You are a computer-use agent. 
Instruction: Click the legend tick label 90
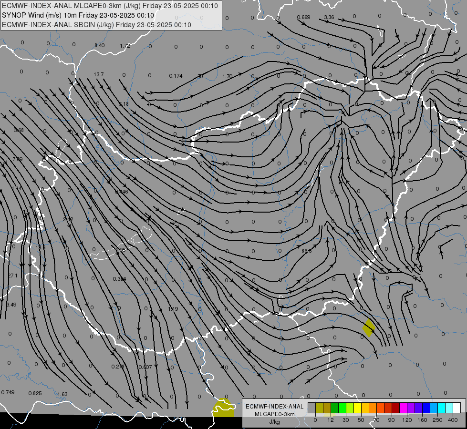391,420
